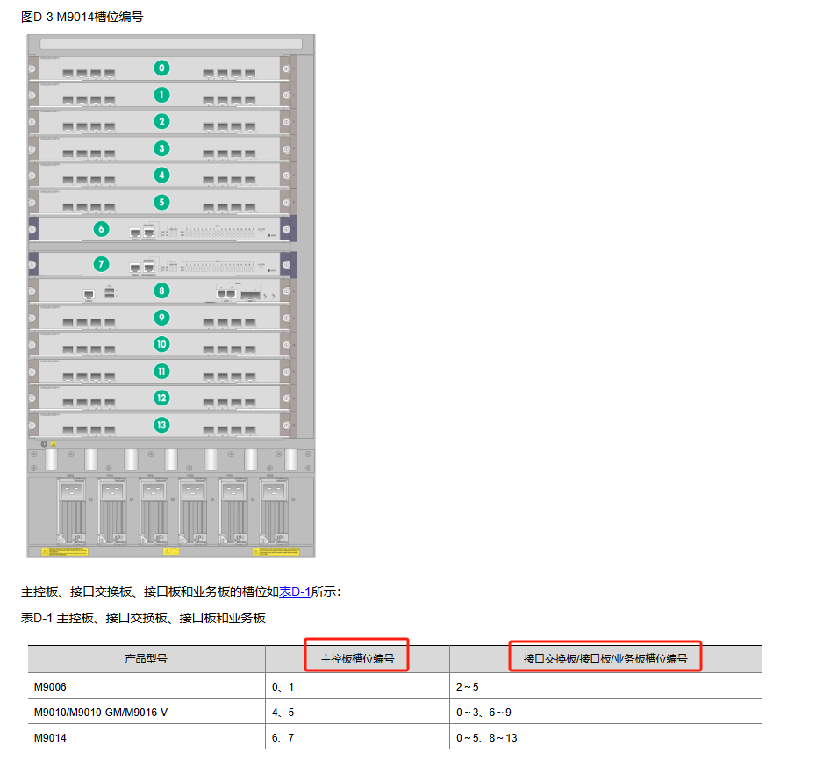Screen dimensions: 823x767
Task: Click the 图D-3 M9014槽位编号 caption
Action: click(x=82, y=17)
